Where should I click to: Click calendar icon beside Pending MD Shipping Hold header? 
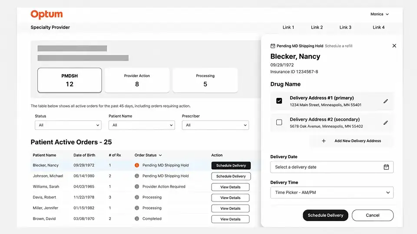tap(273, 46)
